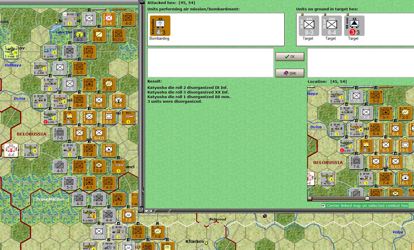
Task: Click 'BELORUSSIA' label on main map
Action: coord(31,134)
